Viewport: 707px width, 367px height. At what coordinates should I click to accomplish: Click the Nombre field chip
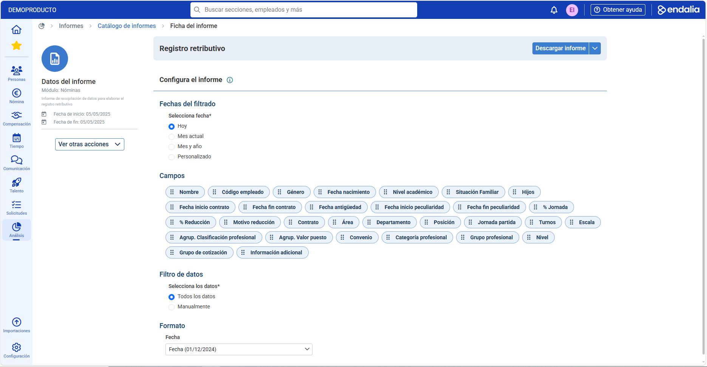point(185,192)
